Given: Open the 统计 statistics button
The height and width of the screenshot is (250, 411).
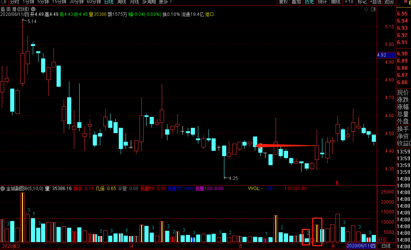Looking at the screenshot, I should coord(322,2).
